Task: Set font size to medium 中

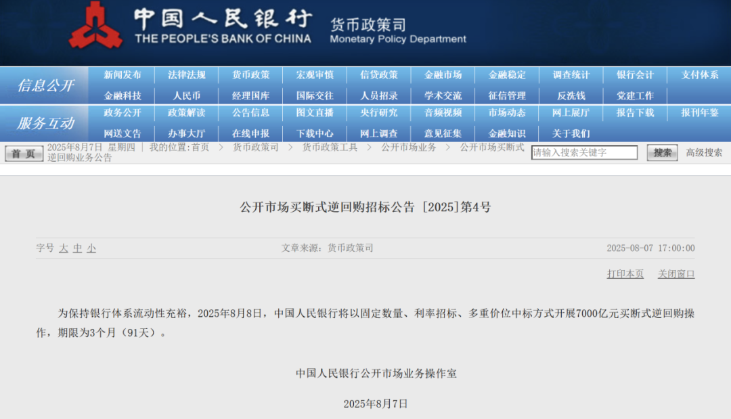Action: tap(77, 248)
